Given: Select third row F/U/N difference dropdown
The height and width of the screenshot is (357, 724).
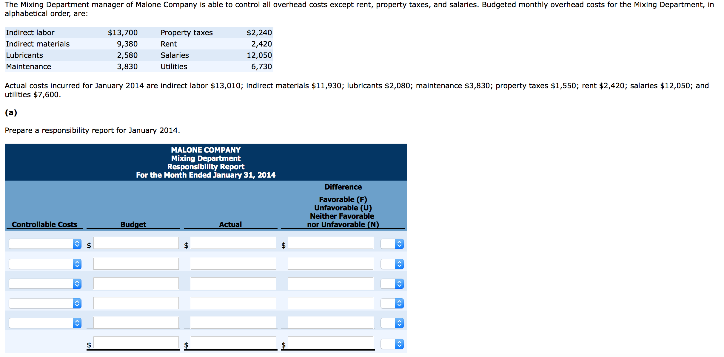Looking at the screenshot, I should [392, 283].
